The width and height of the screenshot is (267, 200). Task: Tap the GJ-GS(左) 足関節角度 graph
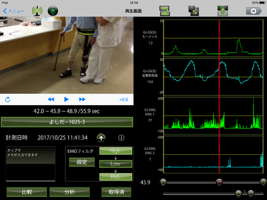tap(214, 77)
